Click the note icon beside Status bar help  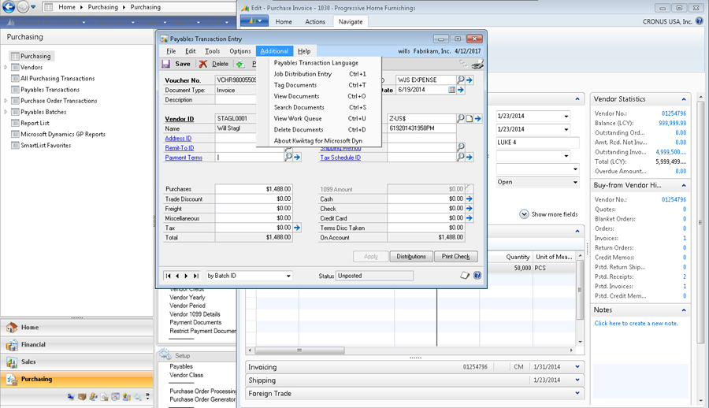tap(465, 276)
